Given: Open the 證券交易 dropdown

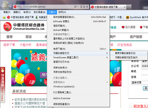Looking at the screenshot, I should (x=140, y=83).
